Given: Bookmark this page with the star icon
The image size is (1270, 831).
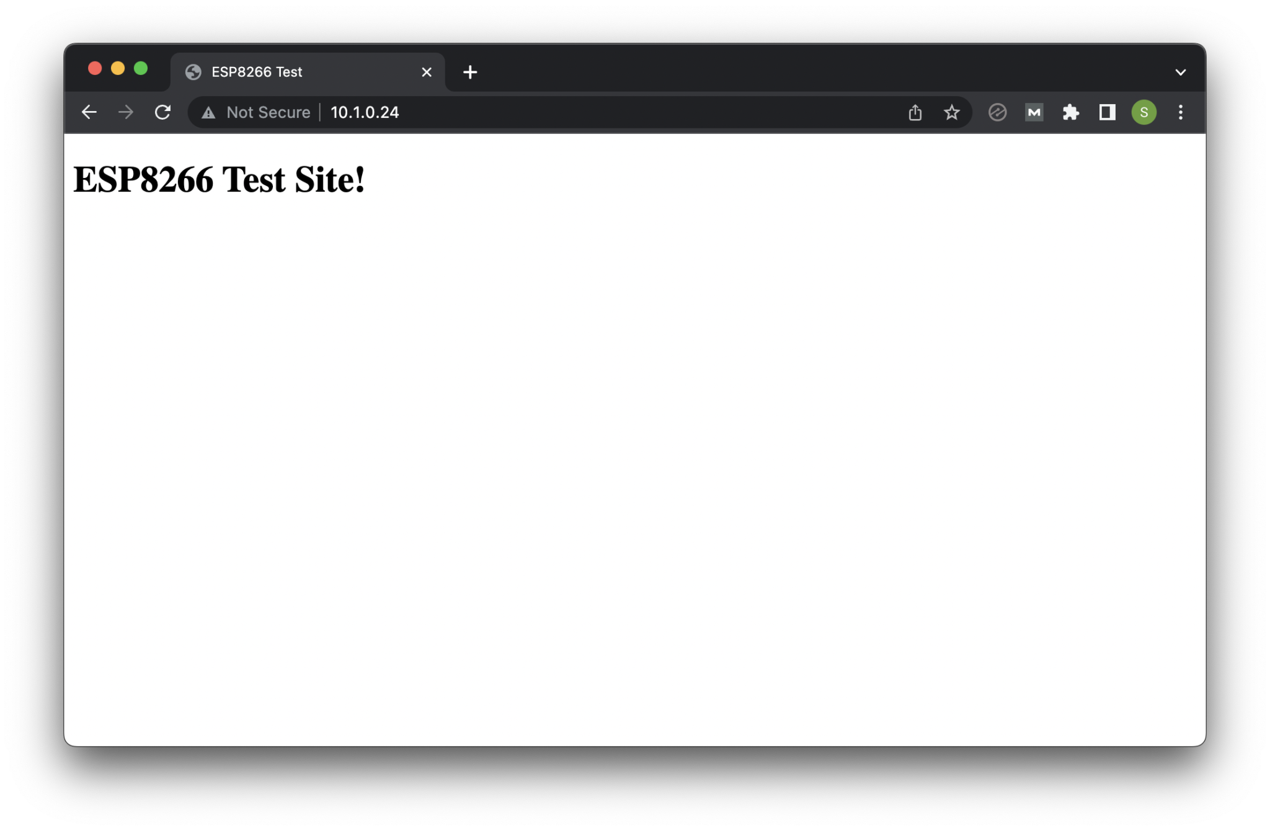Looking at the screenshot, I should coord(951,112).
